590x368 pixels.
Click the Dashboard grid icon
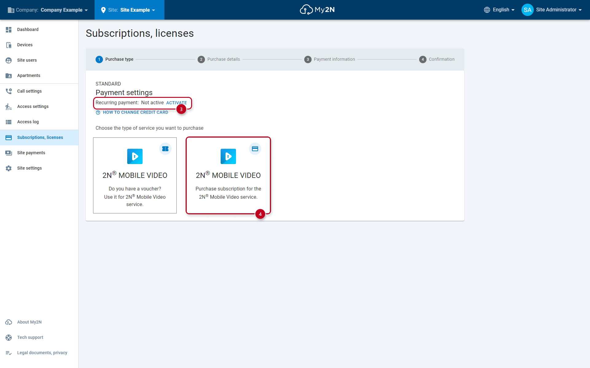click(9, 29)
